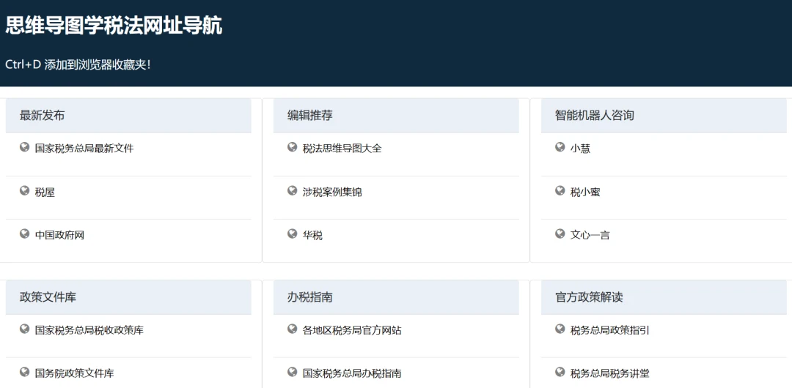Open 国家税务总局税收政策库 link
This screenshot has height=388, width=792.
pos(89,330)
